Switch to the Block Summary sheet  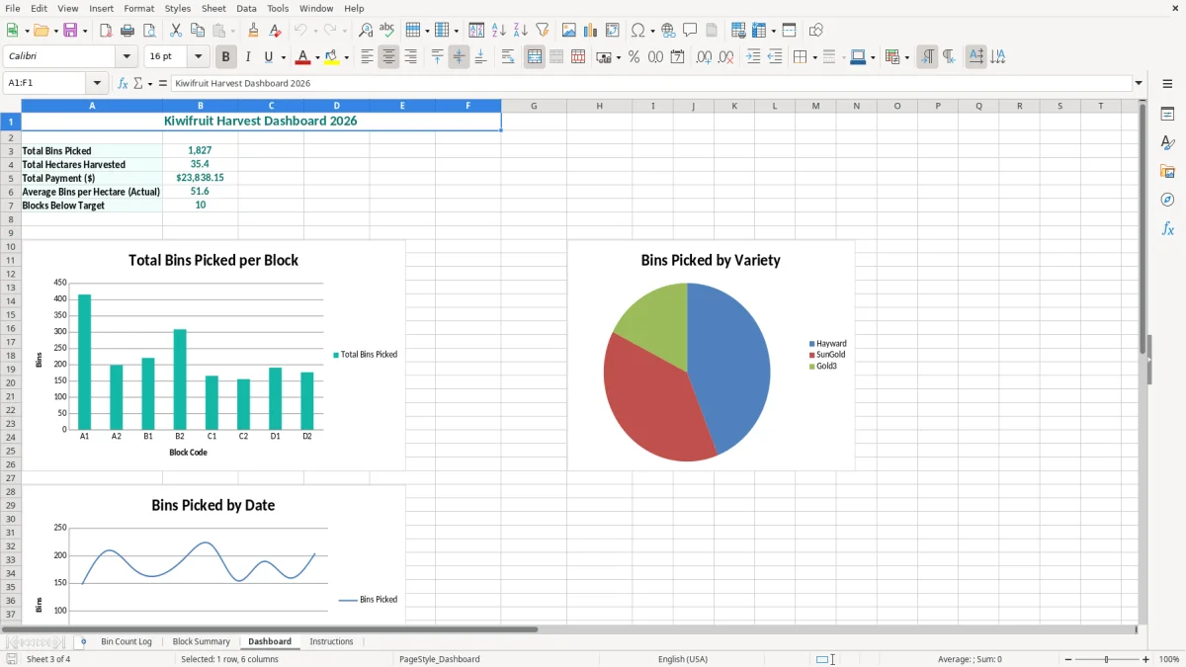point(202,641)
